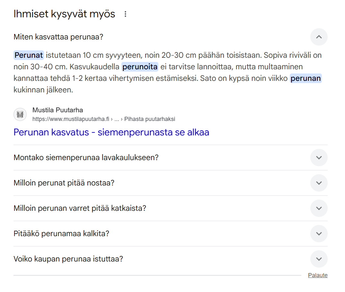The height and width of the screenshot is (292, 345).
Task: Open the link "Perunan kasvatus - siemenperunasta se alkaa"
Action: coord(111,132)
